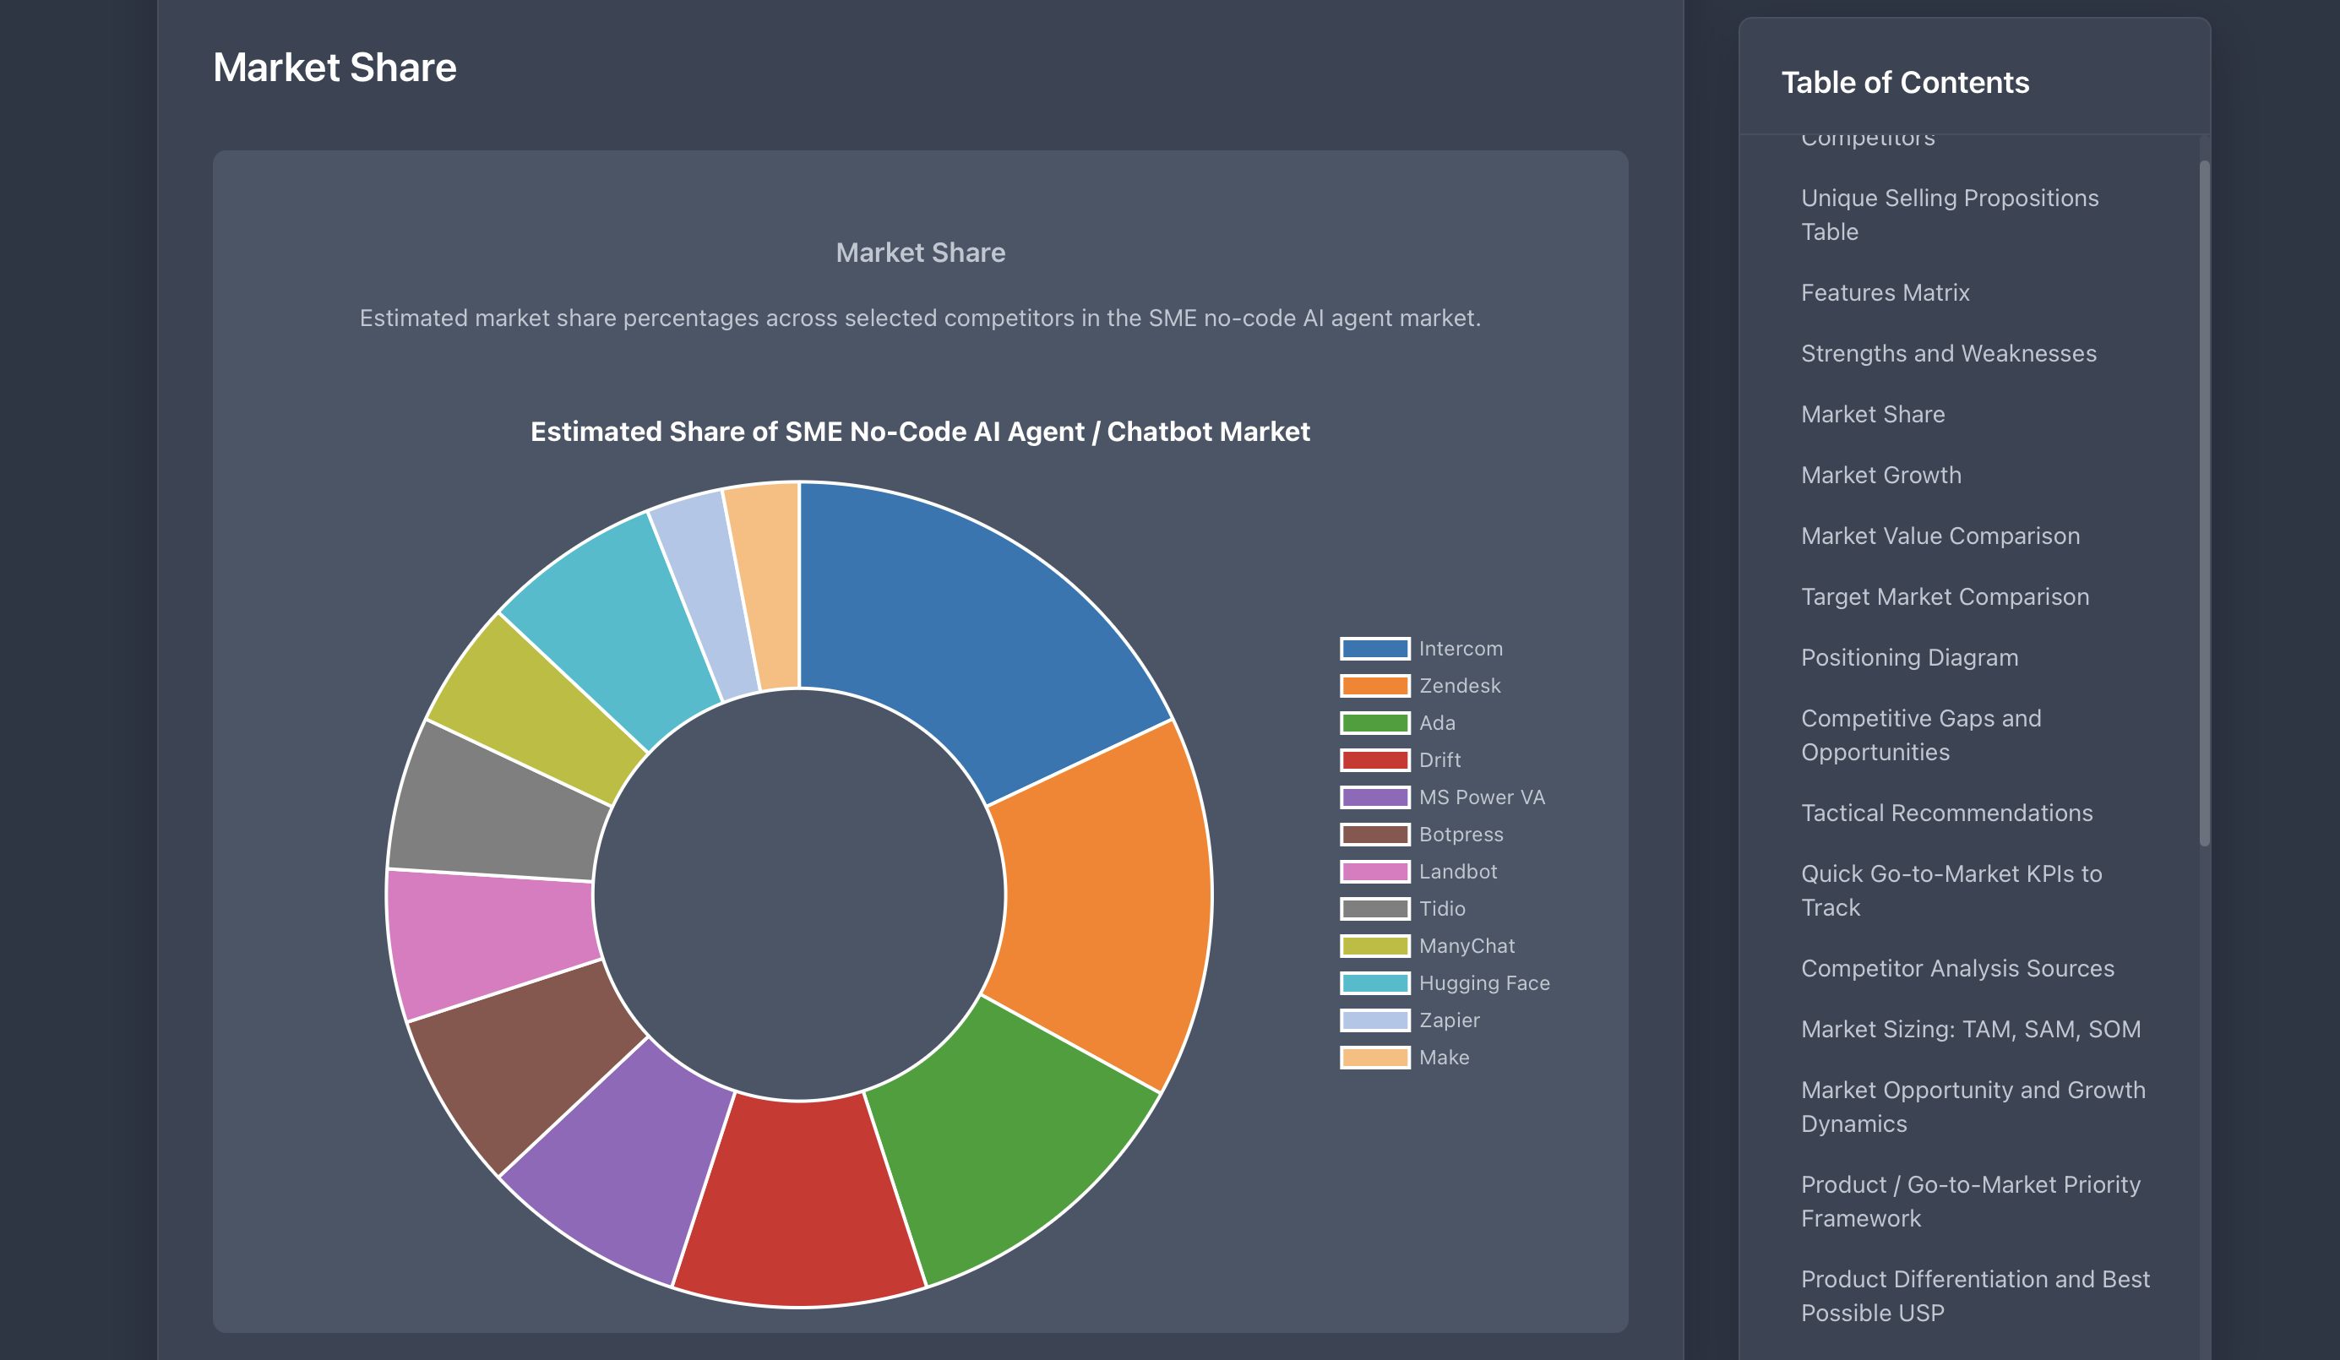Toggle MS Power VA purple legend swatch
2340x1360 pixels.
pyautogui.click(x=1374, y=797)
